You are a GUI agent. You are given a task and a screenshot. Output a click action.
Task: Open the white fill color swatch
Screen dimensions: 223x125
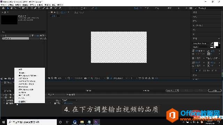tap(216, 44)
